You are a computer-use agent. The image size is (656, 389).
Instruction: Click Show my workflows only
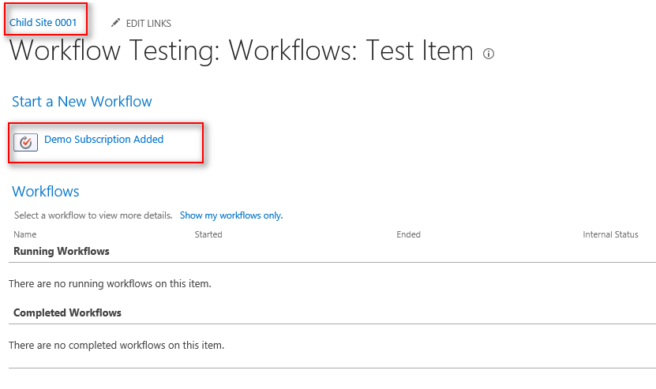click(x=231, y=215)
